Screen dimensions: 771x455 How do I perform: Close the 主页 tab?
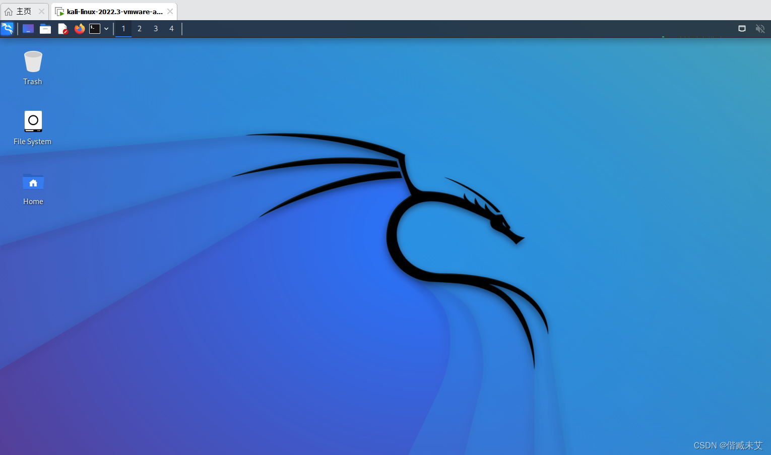click(x=41, y=11)
